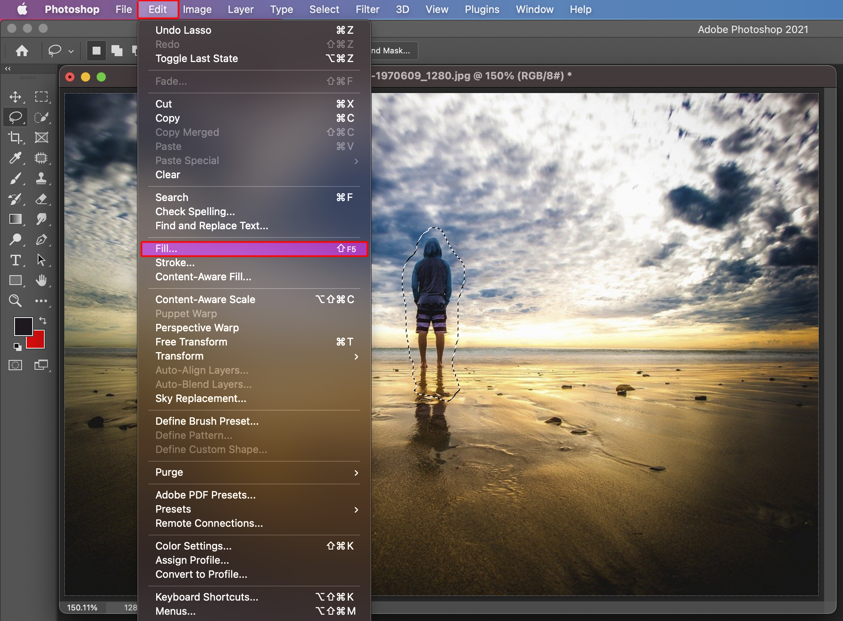Open Lasso tool preset dropdown arrow
The width and height of the screenshot is (843, 621).
click(71, 51)
